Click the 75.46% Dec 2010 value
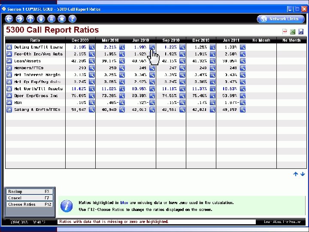309x232 pixels. [200, 96]
